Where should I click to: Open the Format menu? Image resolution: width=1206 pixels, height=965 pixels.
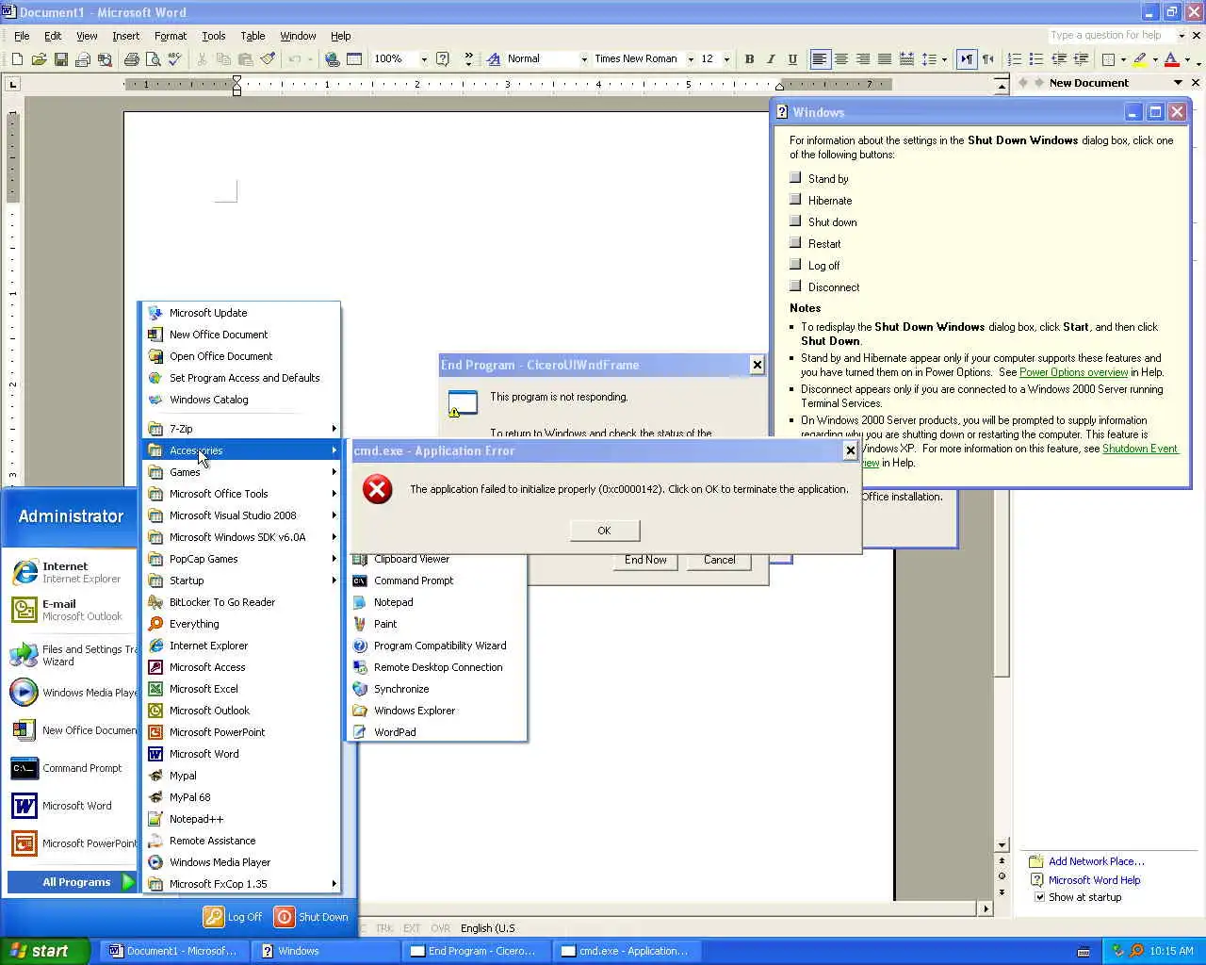pyautogui.click(x=171, y=36)
